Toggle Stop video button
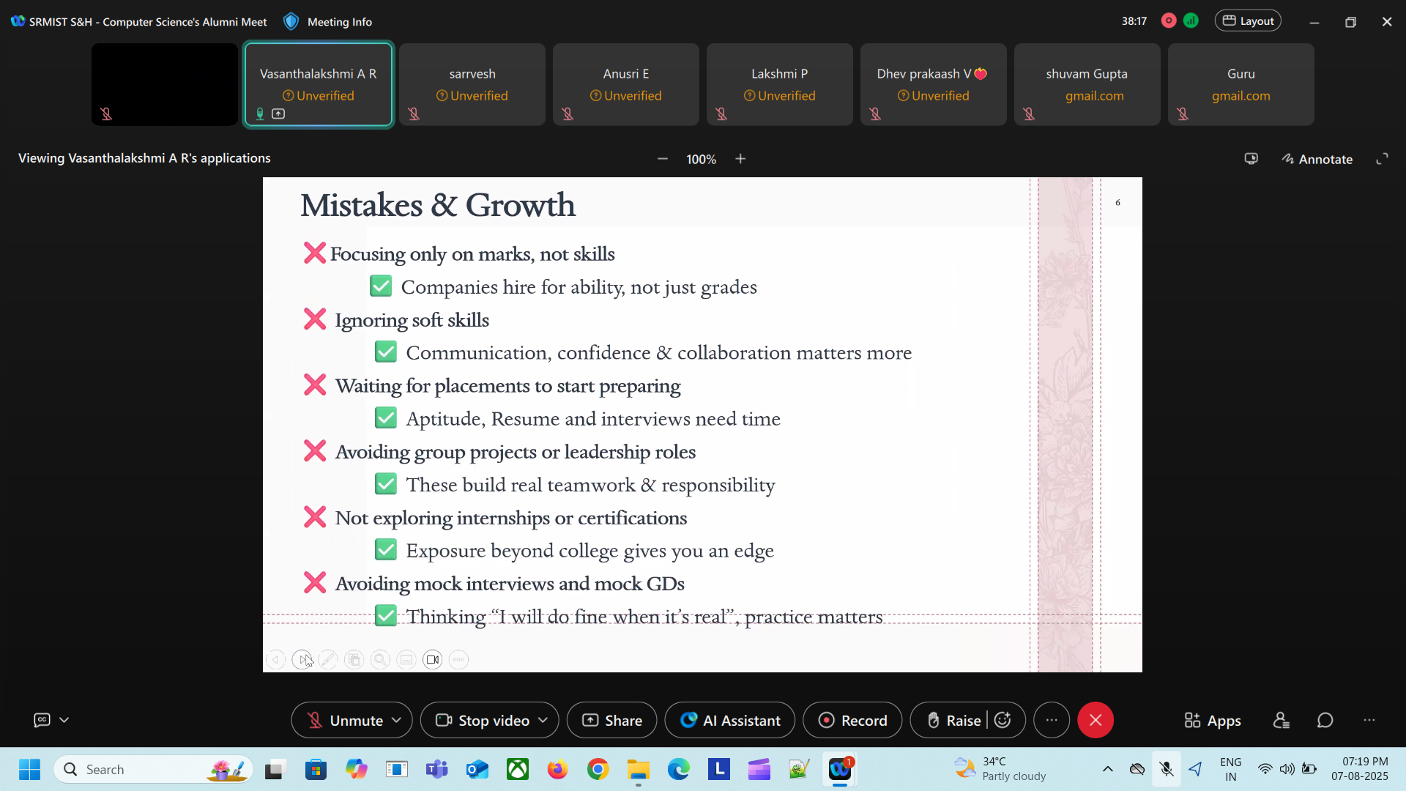 pyautogui.click(x=483, y=721)
